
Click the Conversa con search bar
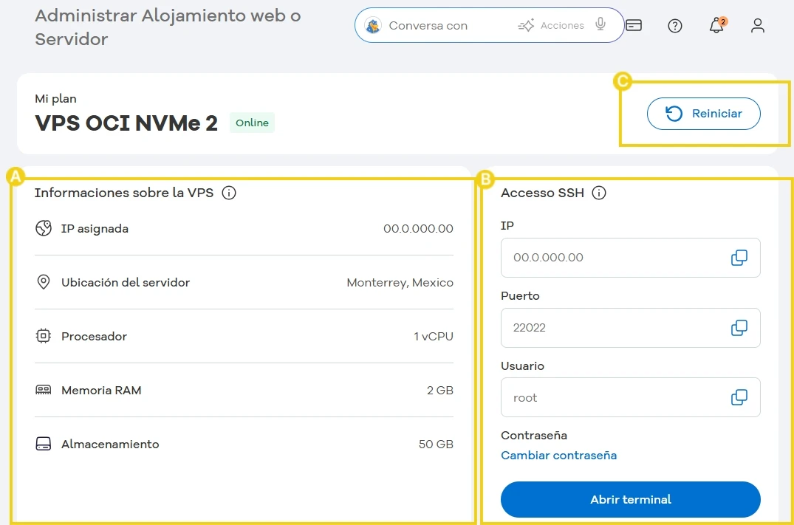point(443,25)
